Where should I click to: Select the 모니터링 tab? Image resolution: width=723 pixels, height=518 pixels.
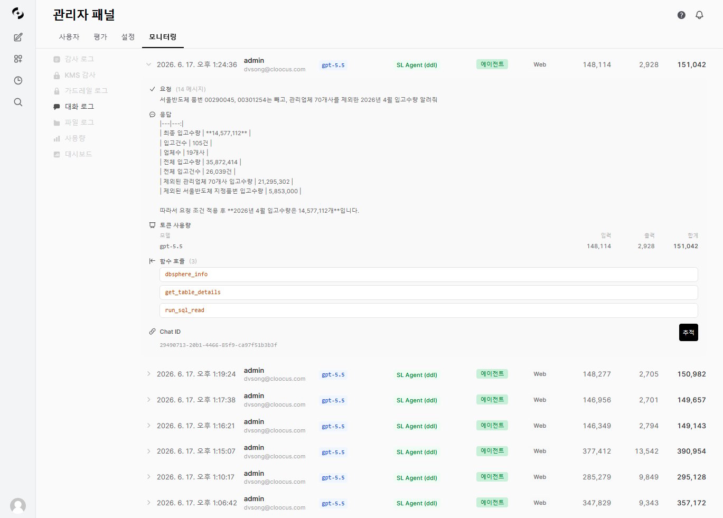[x=163, y=37]
